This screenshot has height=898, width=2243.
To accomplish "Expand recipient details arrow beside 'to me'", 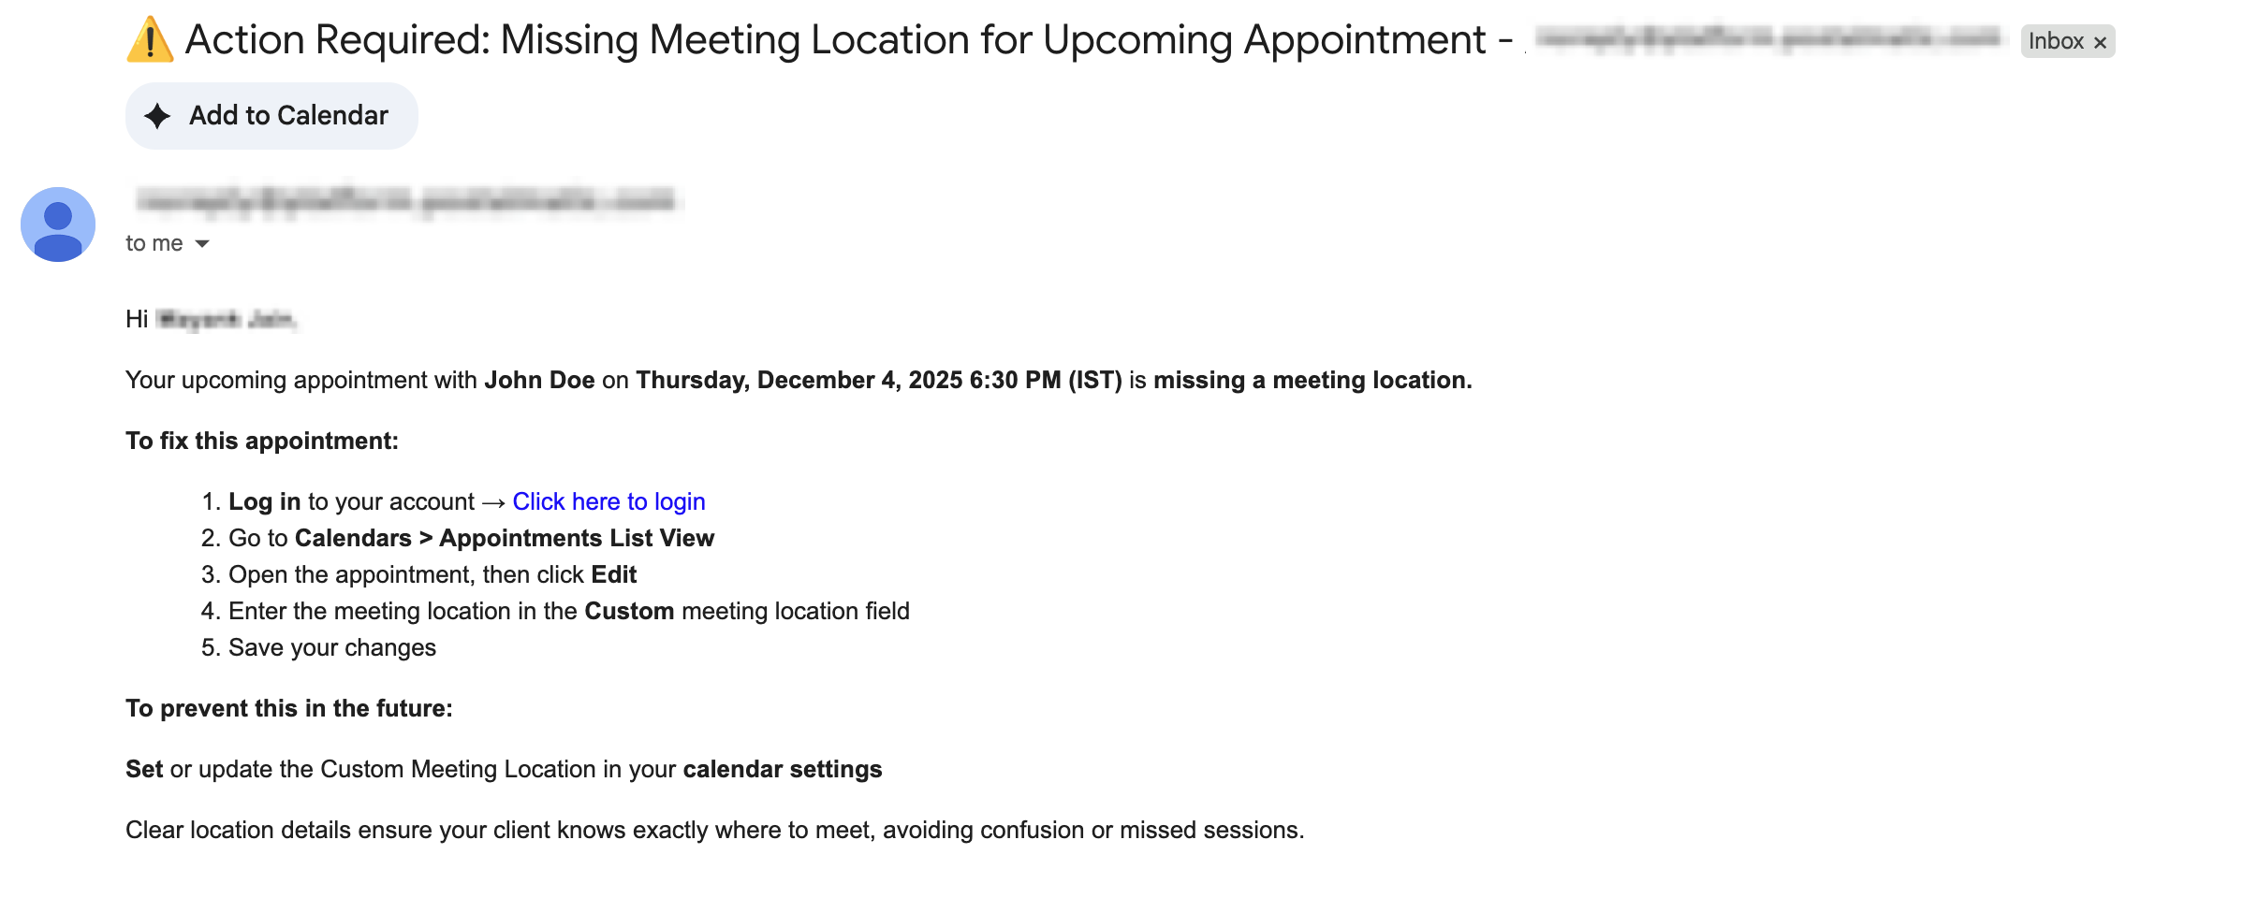I will coord(202,244).
